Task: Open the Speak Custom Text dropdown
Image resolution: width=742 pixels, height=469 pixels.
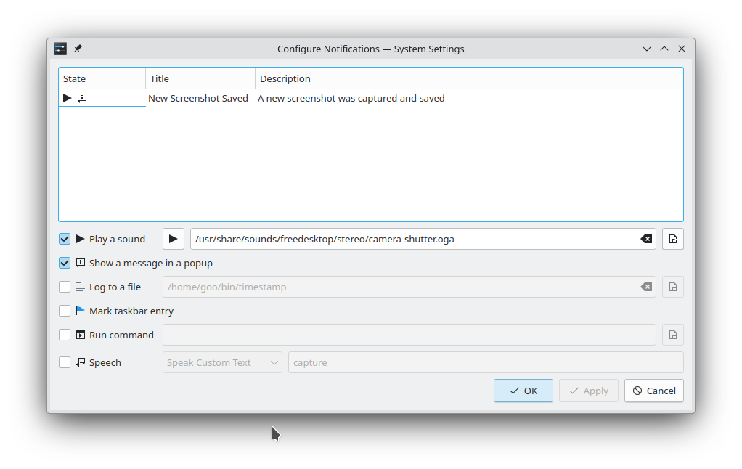Action: tap(222, 362)
